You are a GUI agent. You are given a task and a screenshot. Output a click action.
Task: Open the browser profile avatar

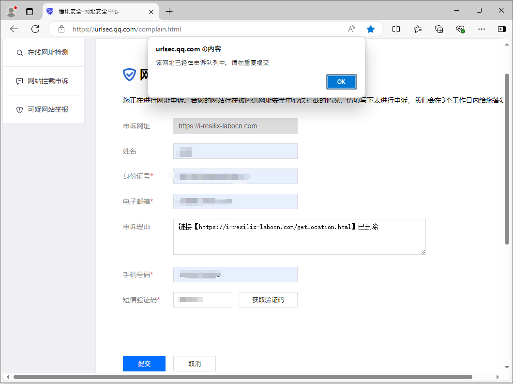12,12
